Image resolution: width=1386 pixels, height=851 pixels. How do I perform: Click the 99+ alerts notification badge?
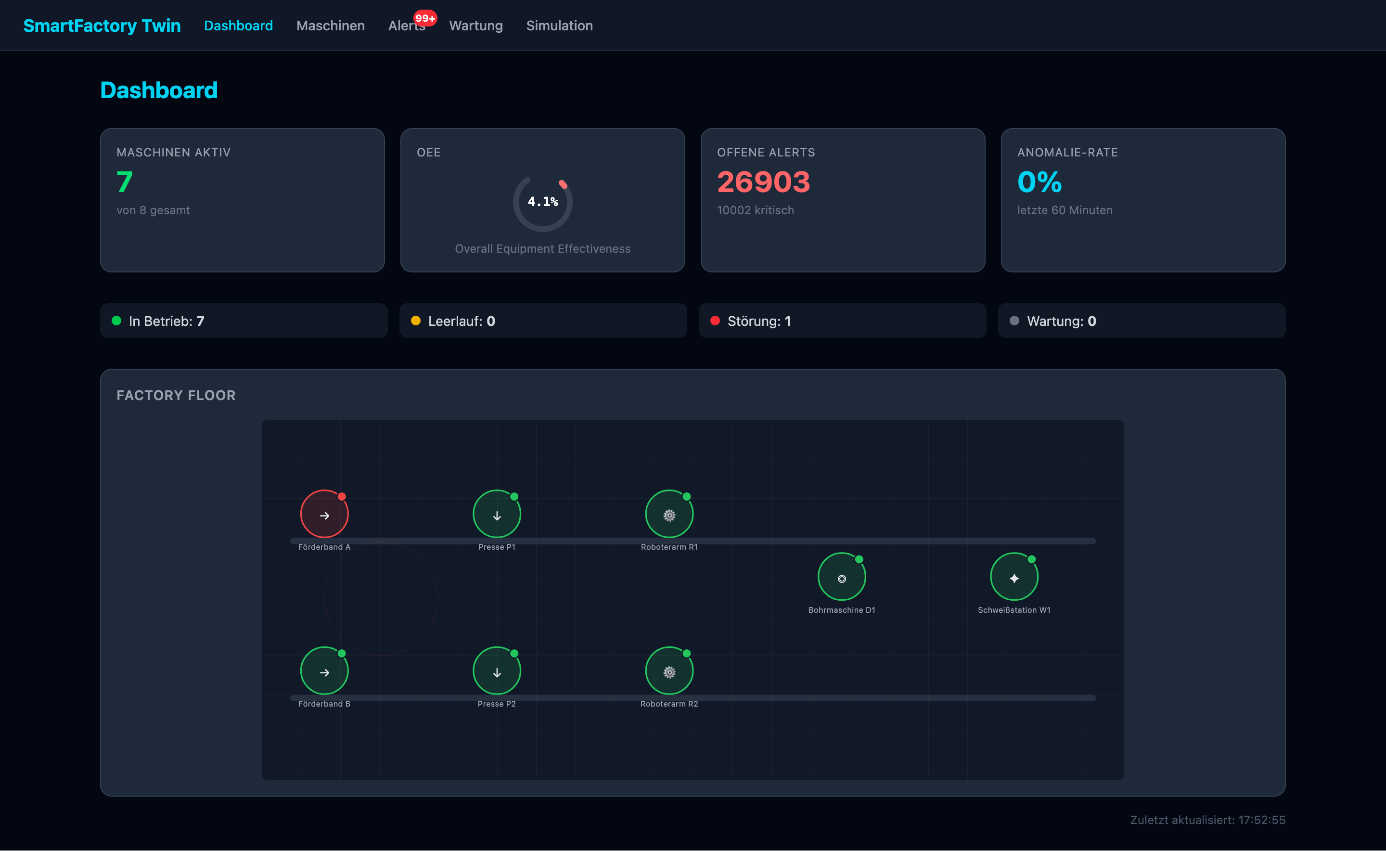425,18
